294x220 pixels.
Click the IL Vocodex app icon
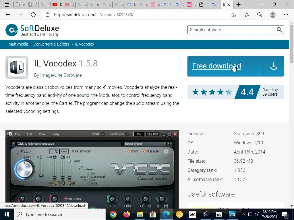pyautogui.click(x=17, y=67)
